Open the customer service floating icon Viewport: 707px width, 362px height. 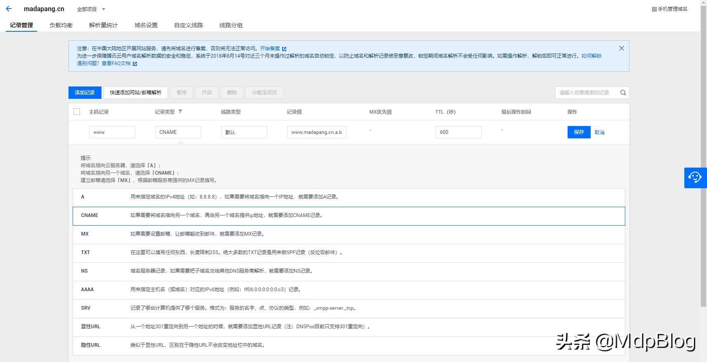695,177
